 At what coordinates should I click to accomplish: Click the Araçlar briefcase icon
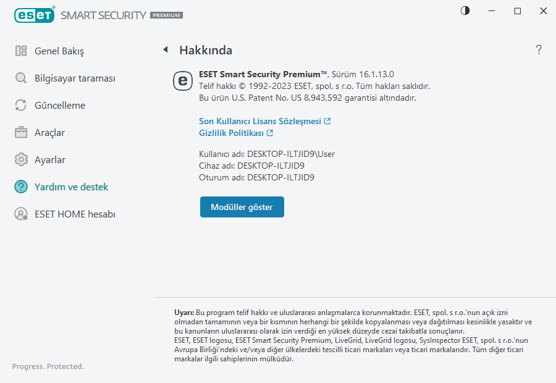pos(21,133)
